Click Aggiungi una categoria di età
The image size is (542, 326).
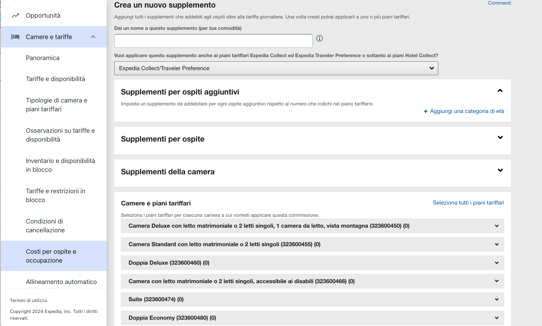click(464, 111)
